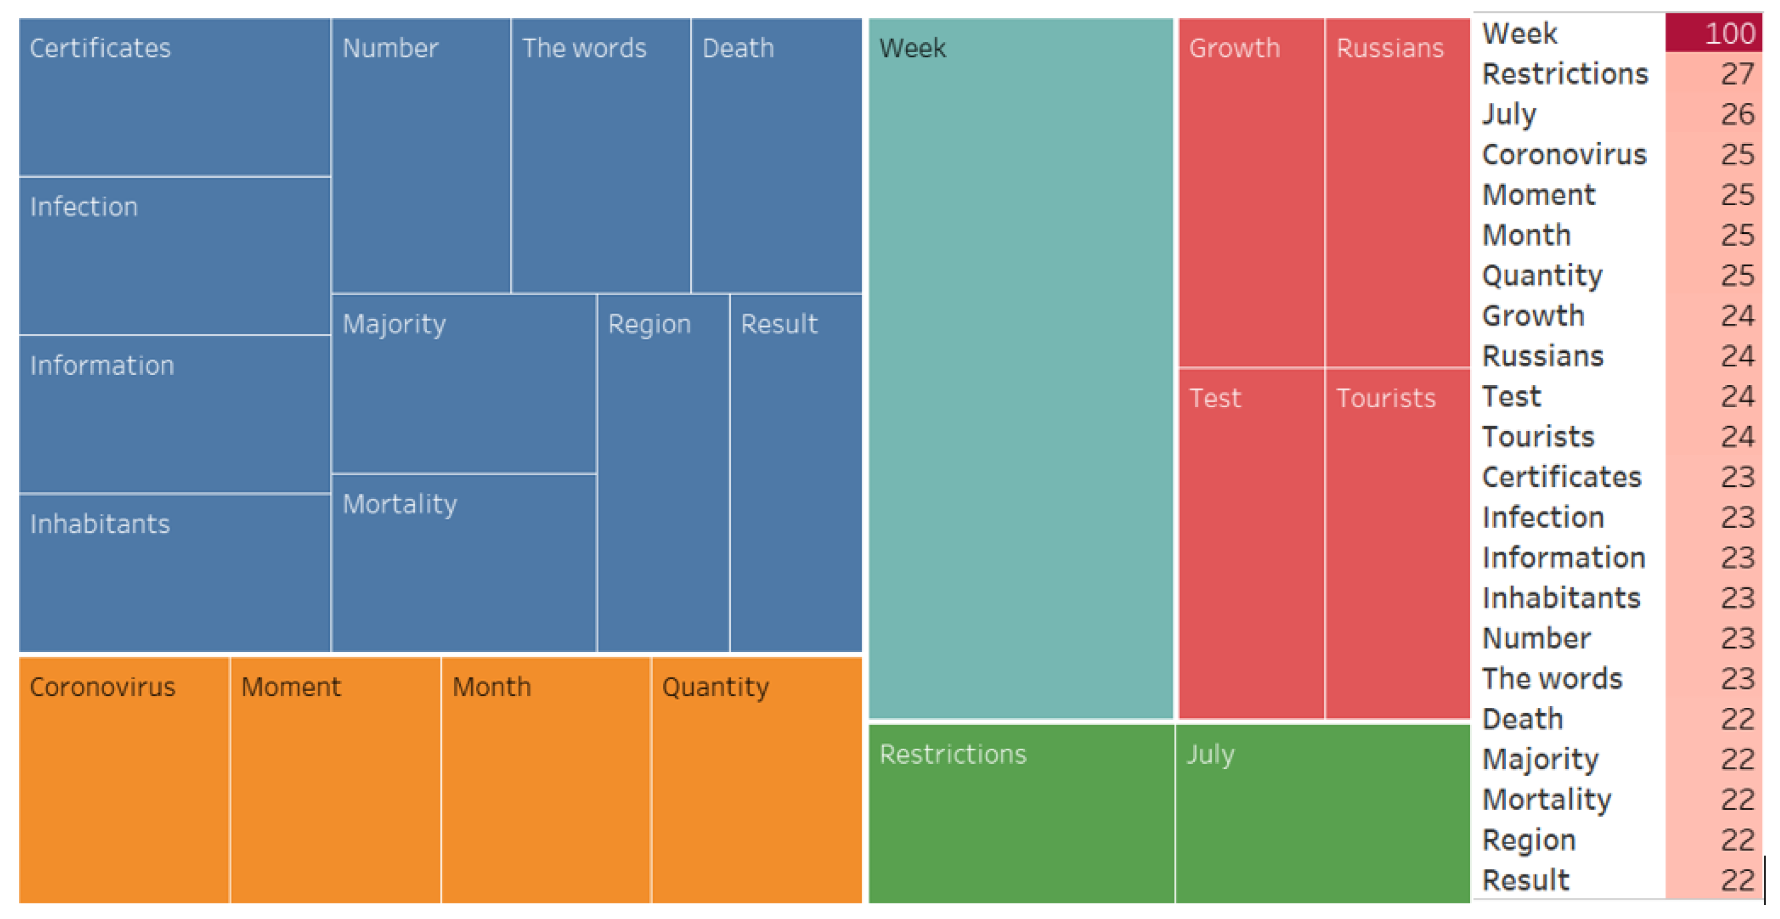Select the green July tile
Image resolution: width=1780 pixels, height=919 pixels.
(x=1322, y=813)
